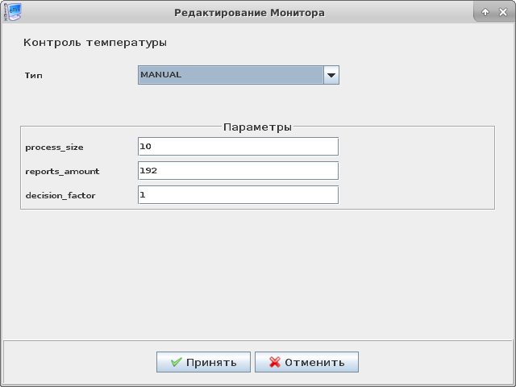Click the green checkmark icon on Принять
516x387 pixels.
tap(176, 362)
